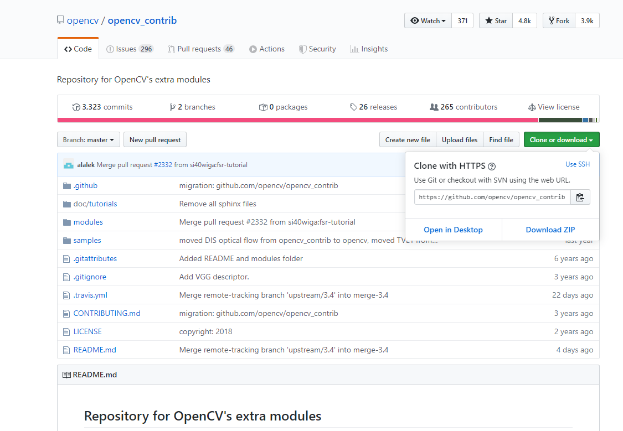Screen dimensions: 623x431
Task: Copy clone URL to clipboard
Action: (x=580, y=198)
